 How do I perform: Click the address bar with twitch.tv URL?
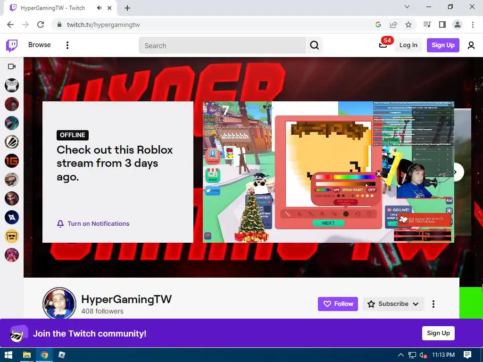pos(213,25)
